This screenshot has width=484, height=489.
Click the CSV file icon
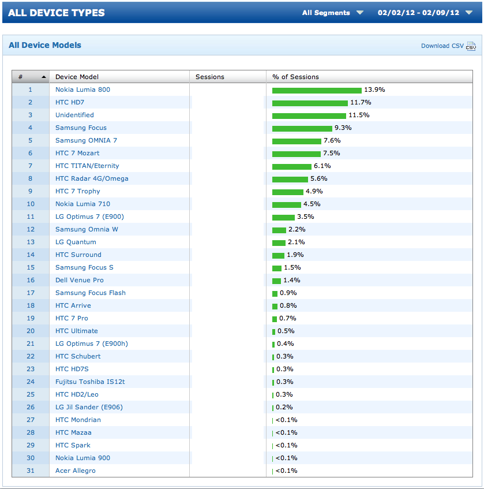tap(471, 46)
